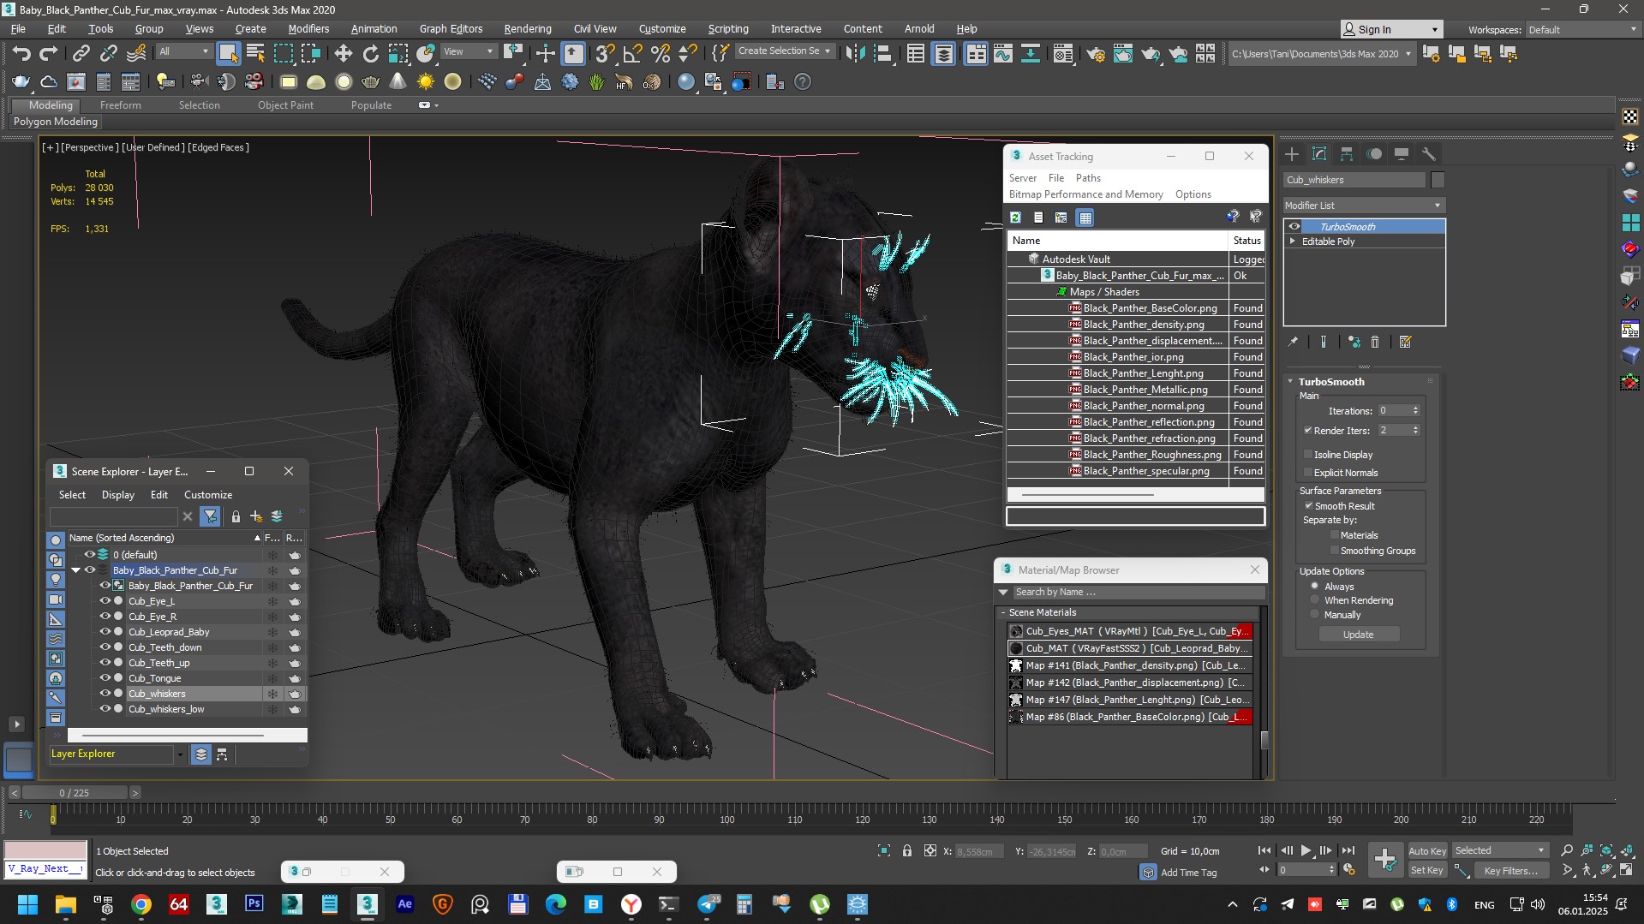Image resolution: width=1644 pixels, height=924 pixels.
Task: Collapse the TurboSmooth rollout
Action: [1291, 382]
